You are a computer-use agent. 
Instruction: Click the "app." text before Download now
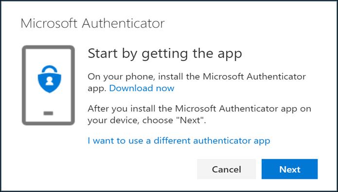[x=97, y=89]
